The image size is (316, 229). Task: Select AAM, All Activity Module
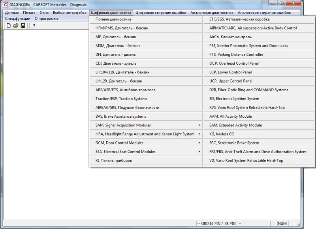pyautogui.click(x=259, y=116)
